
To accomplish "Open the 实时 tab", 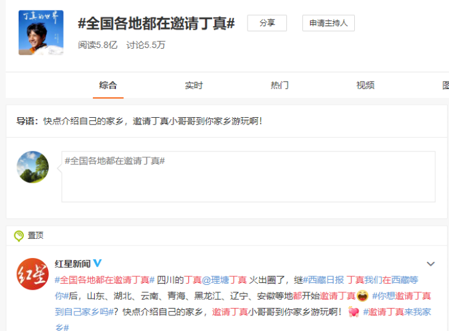I will point(194,85).
